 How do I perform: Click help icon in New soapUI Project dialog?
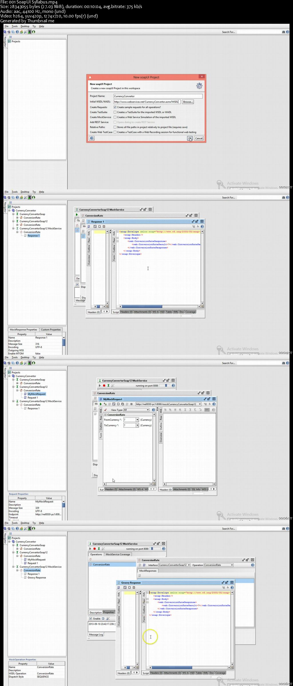(92, 138)
